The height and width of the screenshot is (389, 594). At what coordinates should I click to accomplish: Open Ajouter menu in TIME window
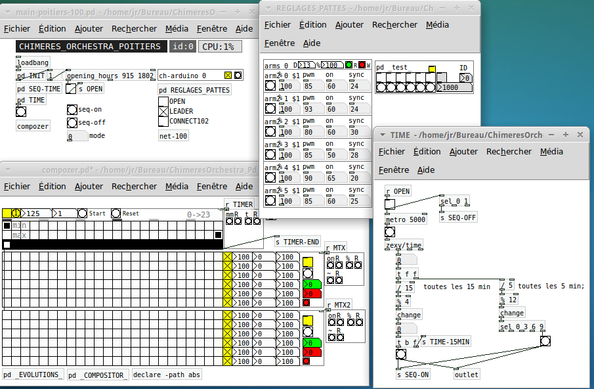(463, 152)
